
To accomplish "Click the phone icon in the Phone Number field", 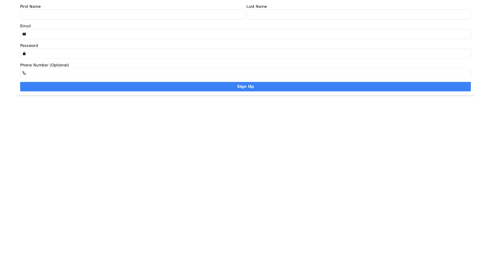I will [24, 73].
